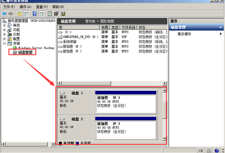
Task: Click the Refresh toolbar icon
Action: click(x=50, y=14)
